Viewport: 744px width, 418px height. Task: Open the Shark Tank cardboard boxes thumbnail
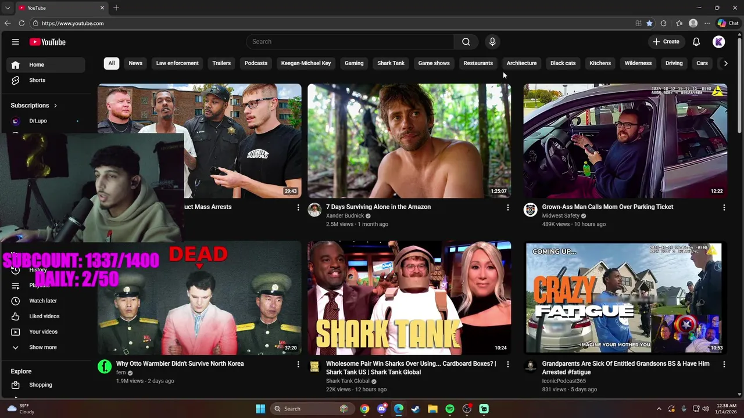point(409,297)
